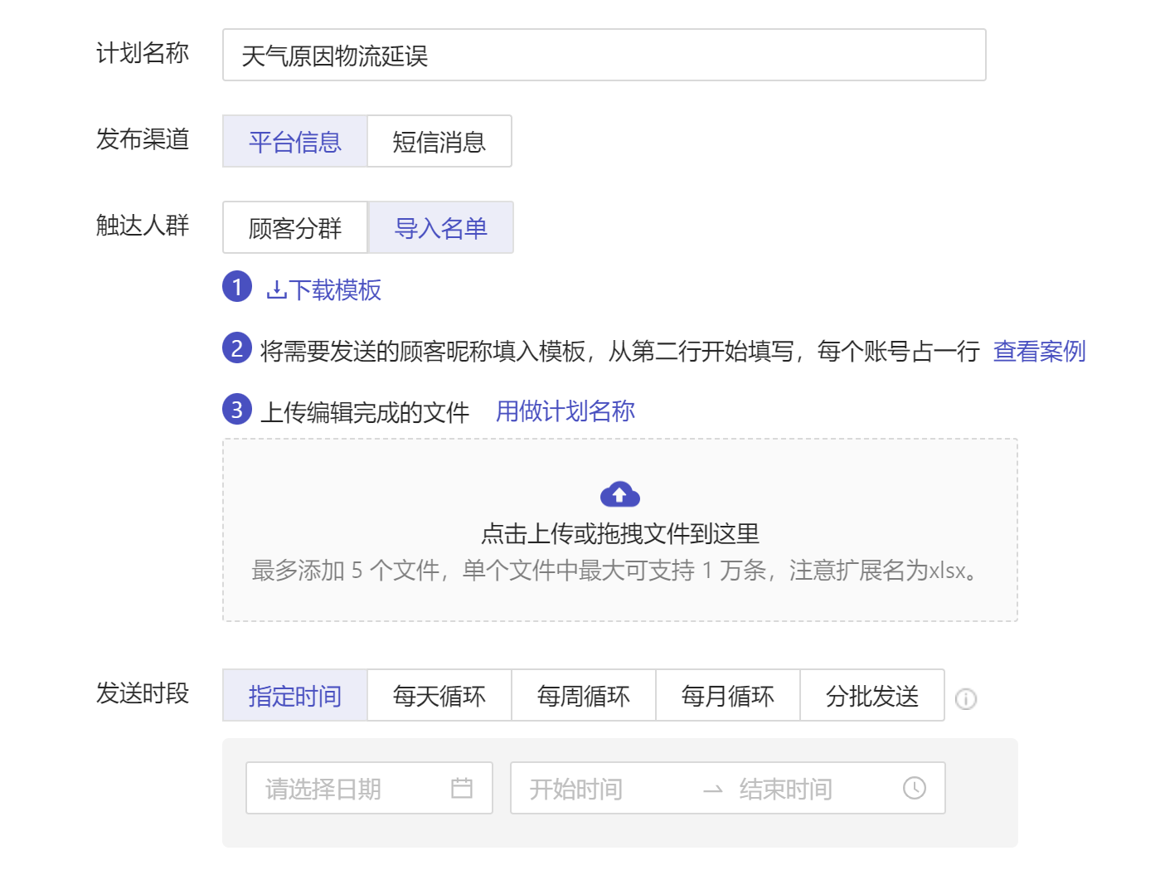Click the info icon beside 分批发送

click(x=966, y=699)
